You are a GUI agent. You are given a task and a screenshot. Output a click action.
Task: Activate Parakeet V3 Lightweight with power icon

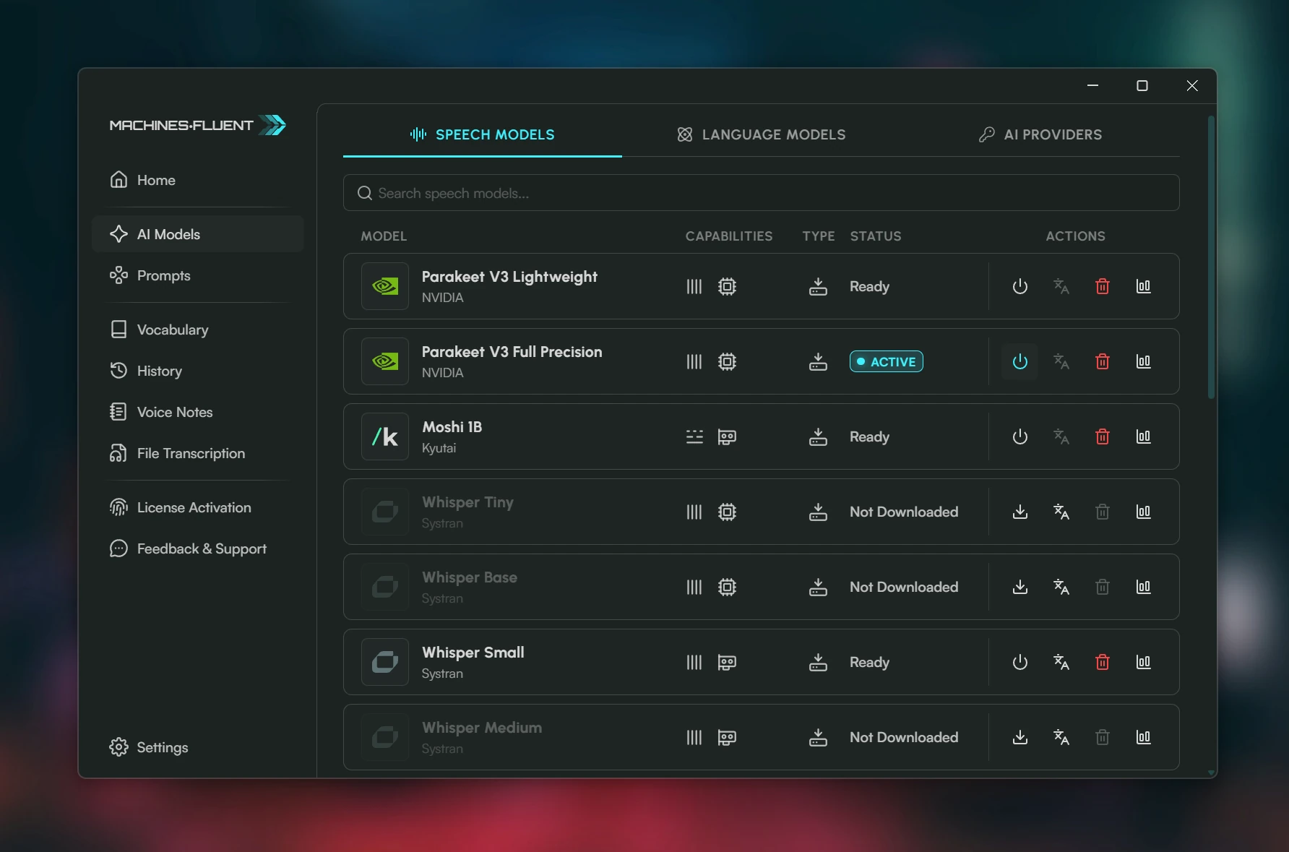pos(1019,286)
